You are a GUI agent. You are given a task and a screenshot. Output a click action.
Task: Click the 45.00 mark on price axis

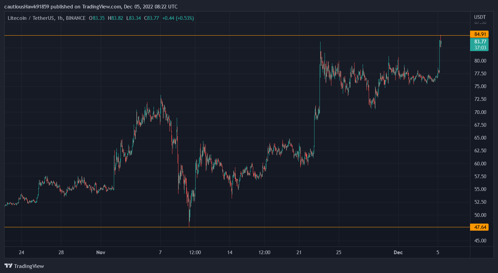click(480, 241)
